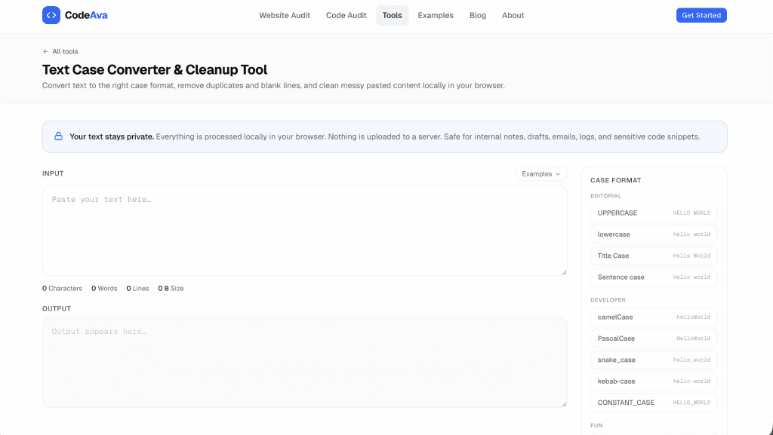The image size is (773, 435).
Task: Click the 0 Lines counter
Action: (137, 288)
